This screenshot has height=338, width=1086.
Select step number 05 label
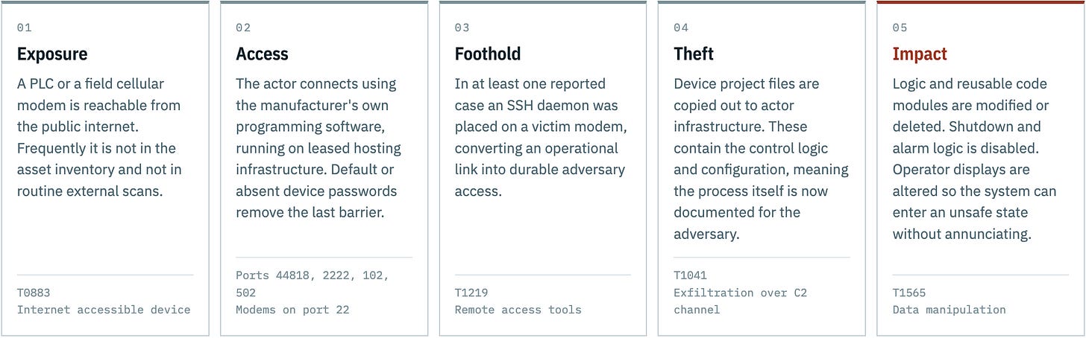click(x=900, y=28)
